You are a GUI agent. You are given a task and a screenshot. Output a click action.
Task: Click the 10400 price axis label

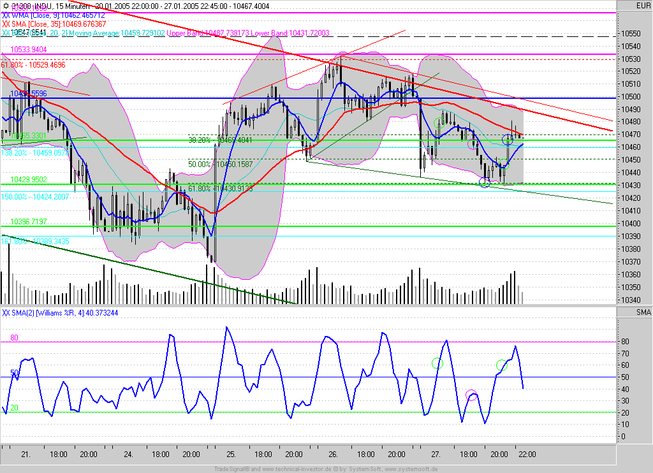point(631,224)
